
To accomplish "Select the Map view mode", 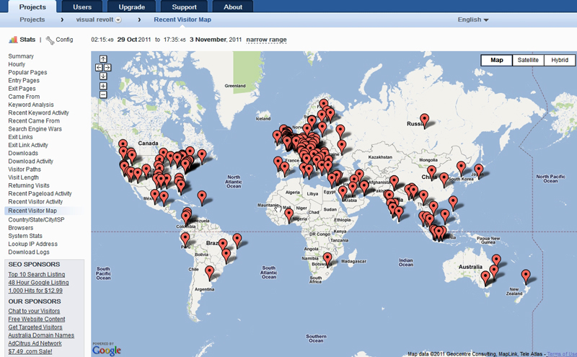I will pyautogui.click(x=497, y=61).
